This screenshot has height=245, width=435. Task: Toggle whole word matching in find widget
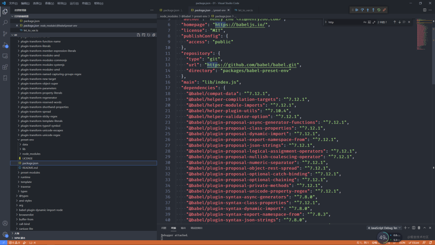[x=369, y=22]
